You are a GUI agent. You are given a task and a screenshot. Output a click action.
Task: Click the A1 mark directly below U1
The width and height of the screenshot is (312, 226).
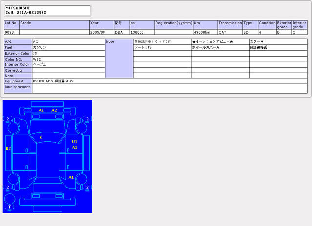[x=74, y=147]
